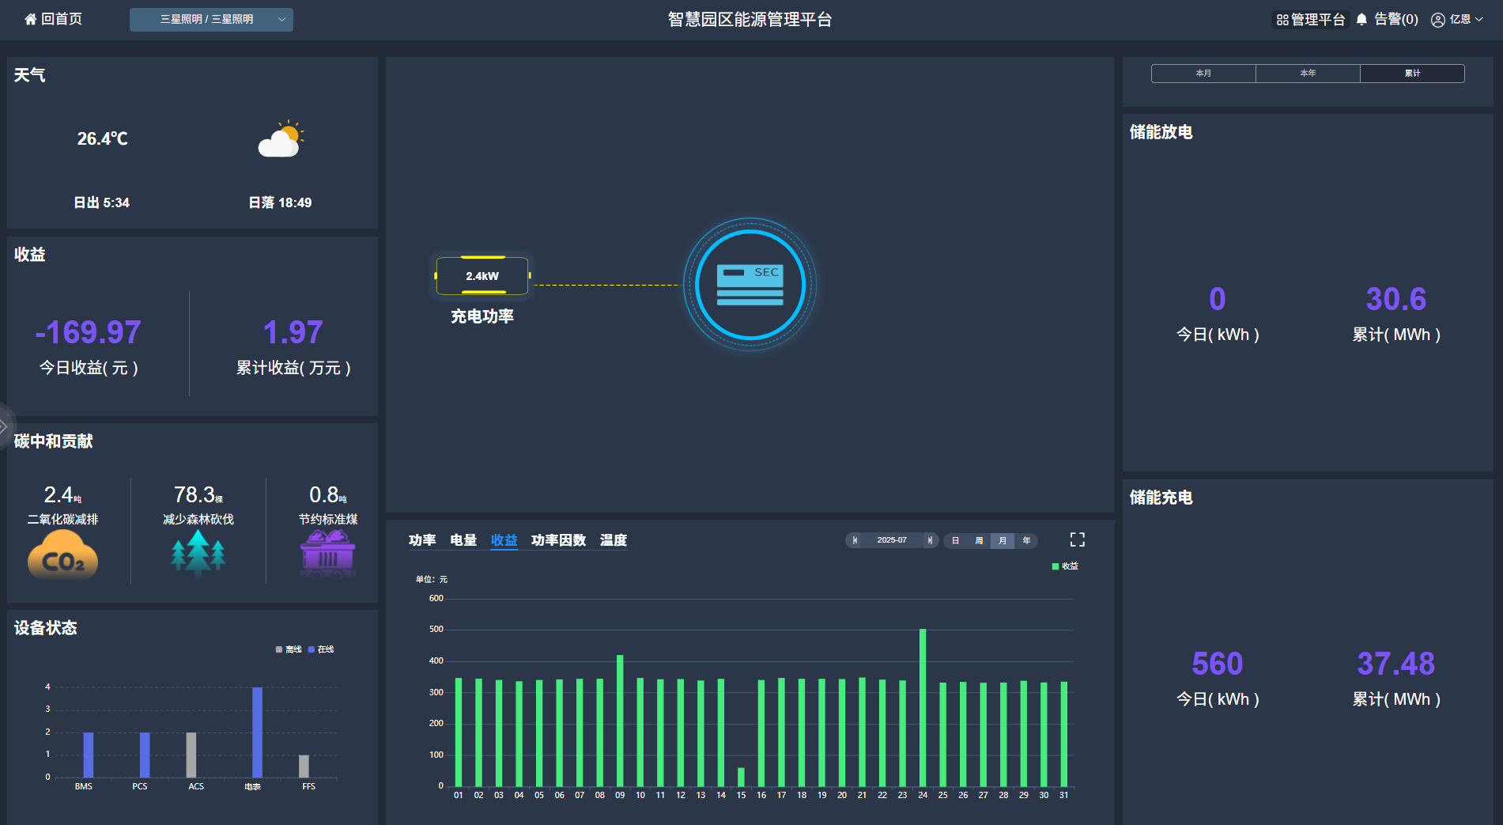The height and width of the screenshot is (825, 1503).
Task: Expand the left edge side panel arrow
Action: pyautogui.click(x=4, y=426)
